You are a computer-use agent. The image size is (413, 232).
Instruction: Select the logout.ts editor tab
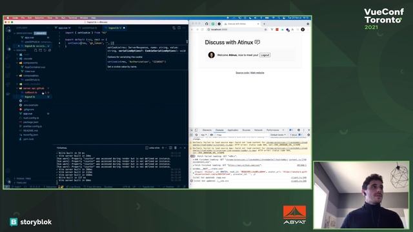tap(115, 28)
